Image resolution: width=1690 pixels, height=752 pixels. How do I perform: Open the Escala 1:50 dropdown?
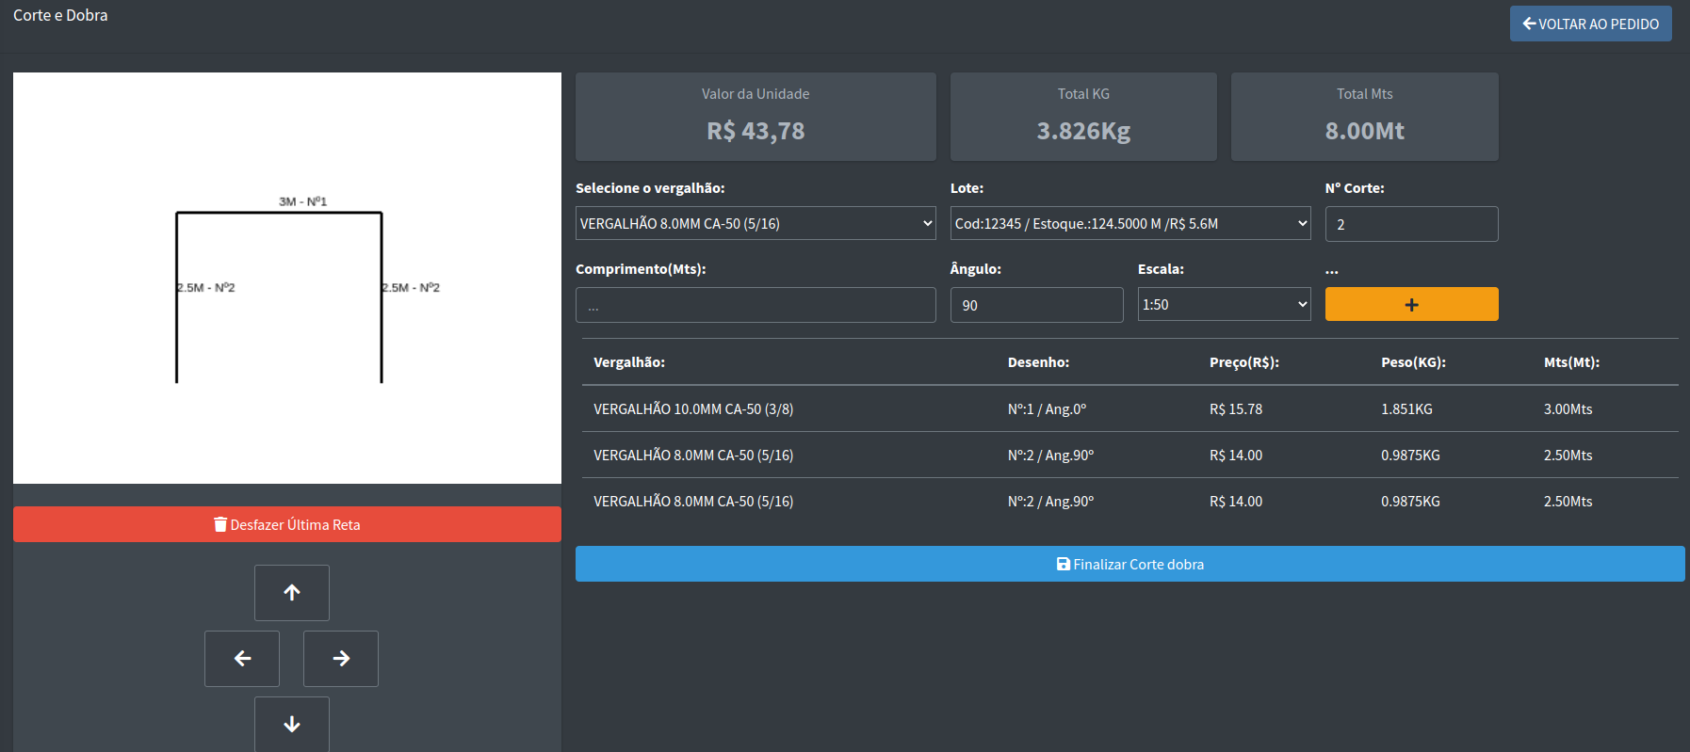[x=1224, y=304]
